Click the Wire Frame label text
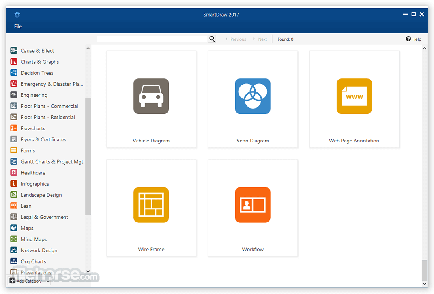The height and width of the screenshot is (294, 434). tap(151, 249)
